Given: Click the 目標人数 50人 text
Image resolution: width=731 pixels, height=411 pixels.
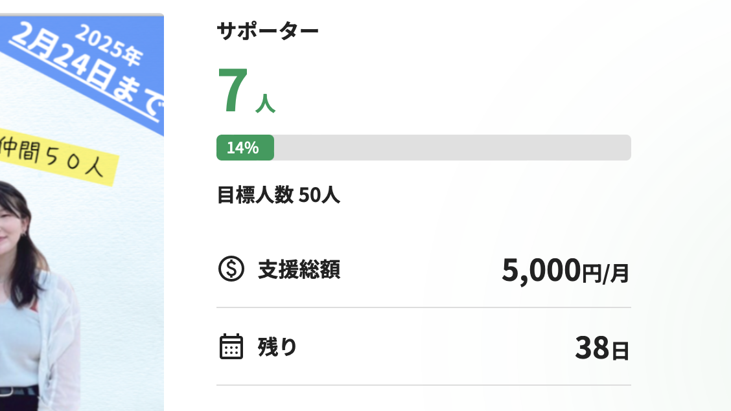Looking at the screenshot, I should tap(279, 195).
